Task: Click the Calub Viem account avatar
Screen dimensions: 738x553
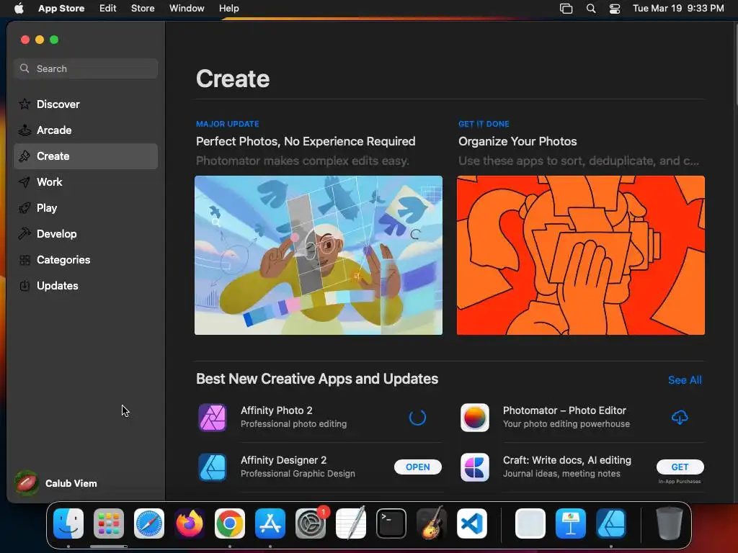Action: point(27,483)
